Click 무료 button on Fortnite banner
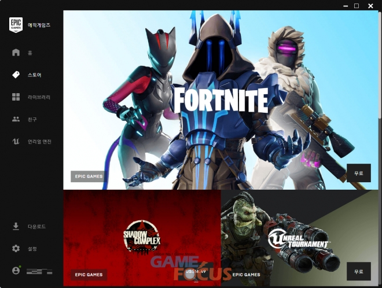Image resolution: width=382 pixels, height=288 pixels. click(x=359, y=173)
